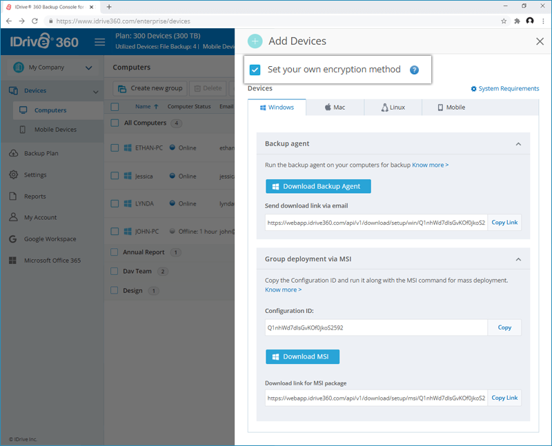552x446 pixels.
Task: Click the Windows icon beside JOHN-PC
Action: point(128,232)
